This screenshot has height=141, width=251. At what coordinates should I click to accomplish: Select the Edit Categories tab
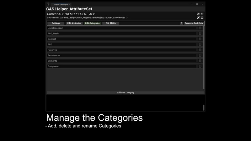tap(92, 23)
